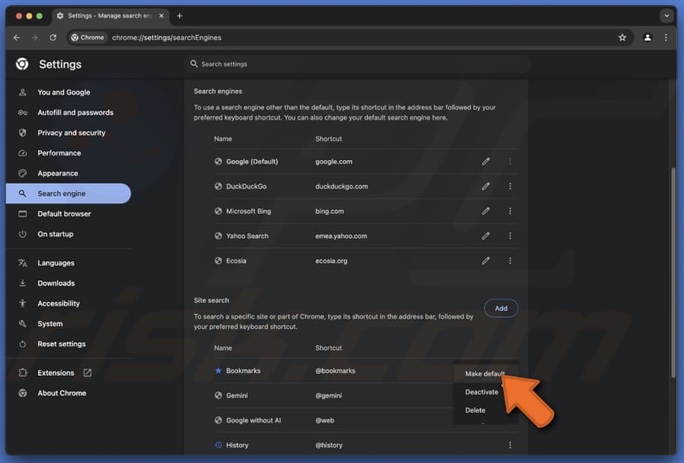The image size is (684, 463).
Task: Click the Add site search button
Action: pyautogui.click(x=500, y=308)
